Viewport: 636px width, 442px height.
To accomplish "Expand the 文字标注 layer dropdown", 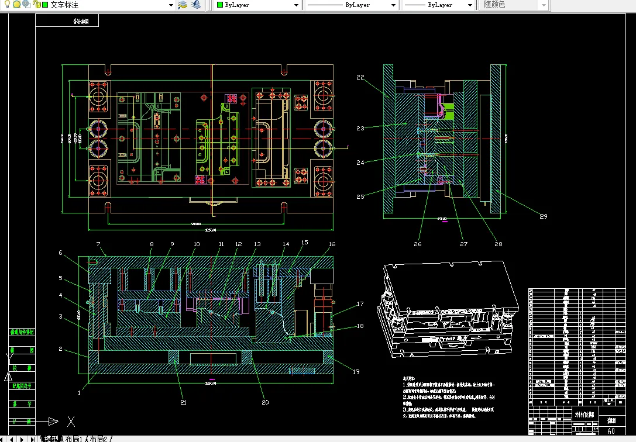I will (x=171, y=5).
